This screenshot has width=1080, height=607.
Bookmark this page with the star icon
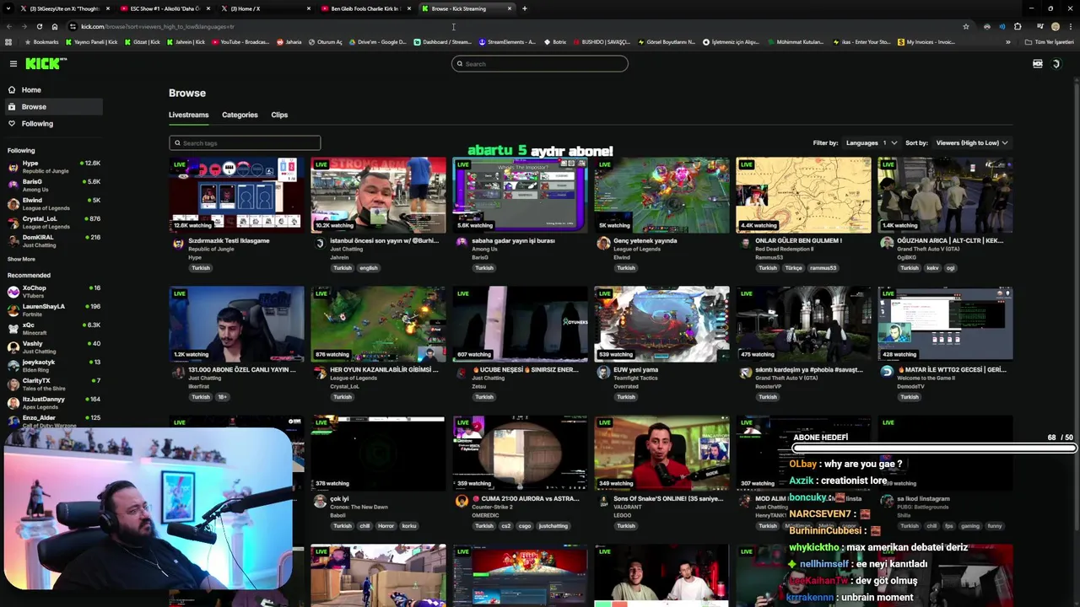click(966, 26)
